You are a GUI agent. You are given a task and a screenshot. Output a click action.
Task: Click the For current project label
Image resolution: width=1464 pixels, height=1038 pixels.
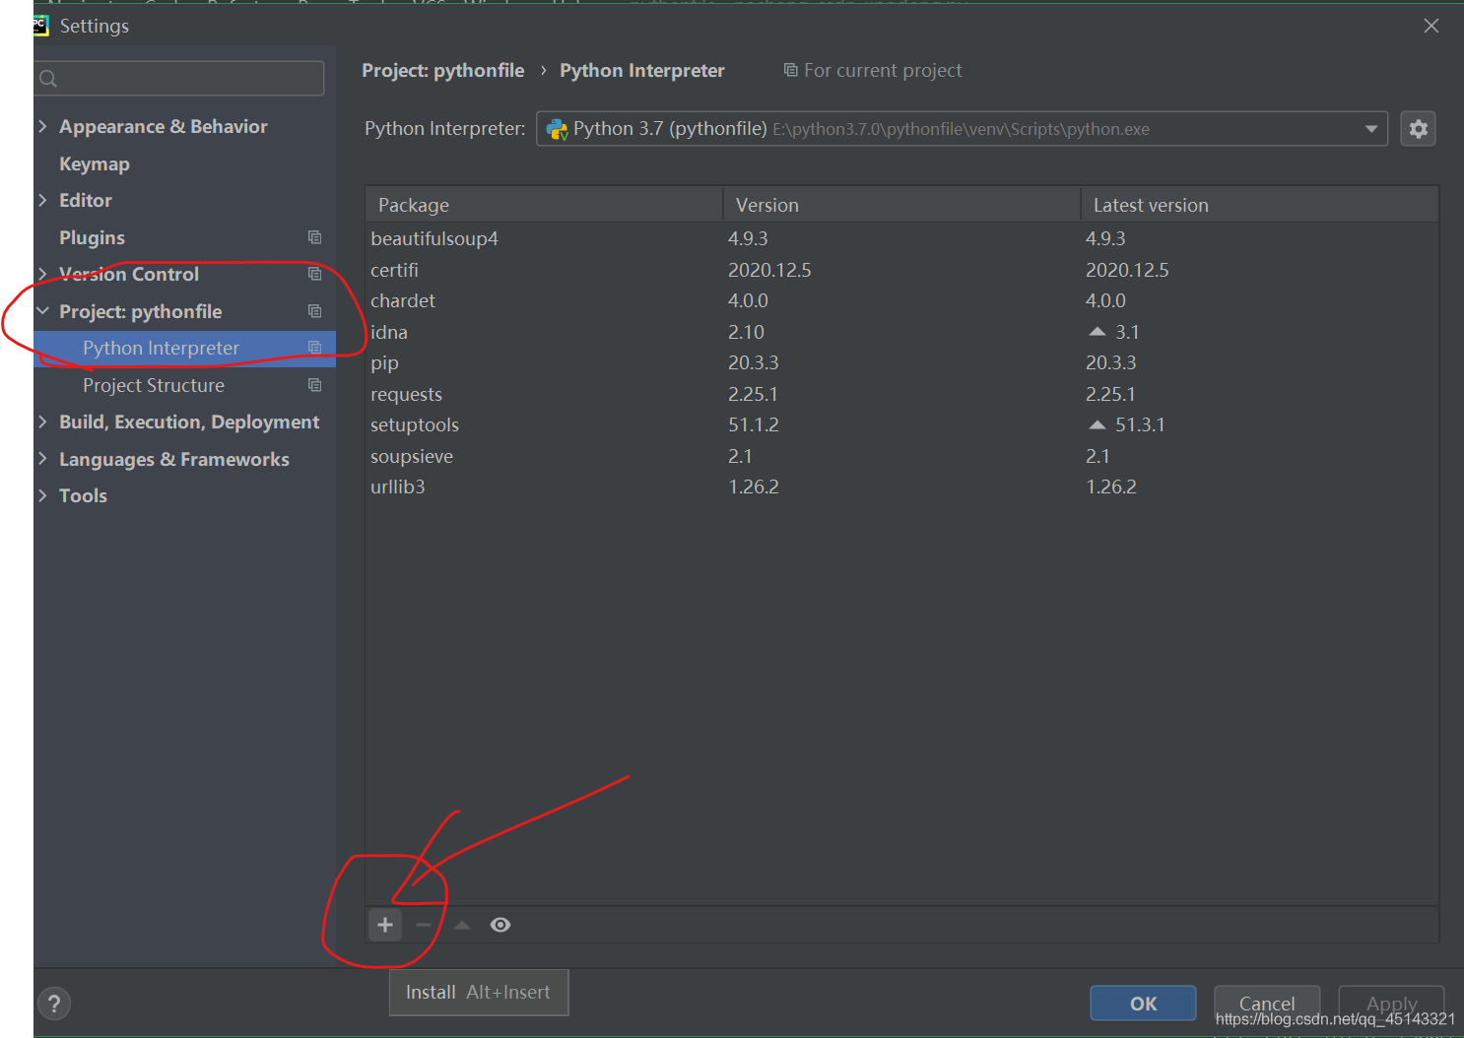[873, 70]
